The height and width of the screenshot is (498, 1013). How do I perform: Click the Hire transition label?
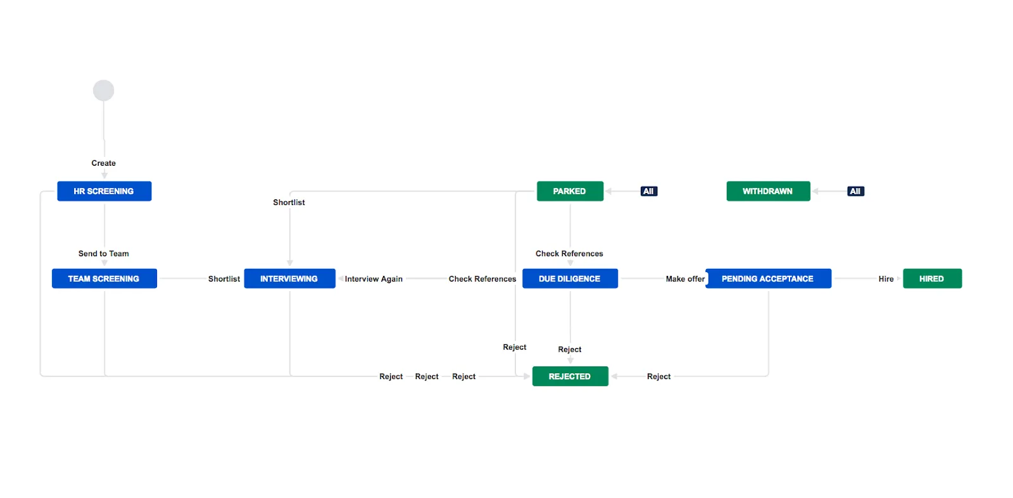[886, 279]
